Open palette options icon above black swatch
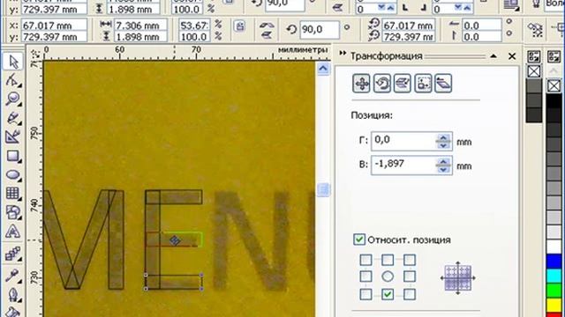The height and width of the screenshot is (317, 565). 554,56
